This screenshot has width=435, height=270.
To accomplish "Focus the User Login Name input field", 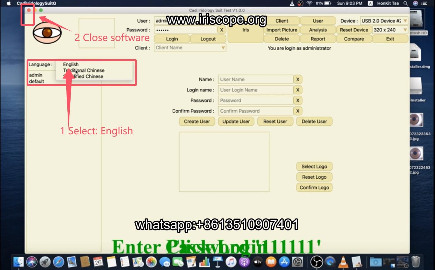I will click(256, 90).
